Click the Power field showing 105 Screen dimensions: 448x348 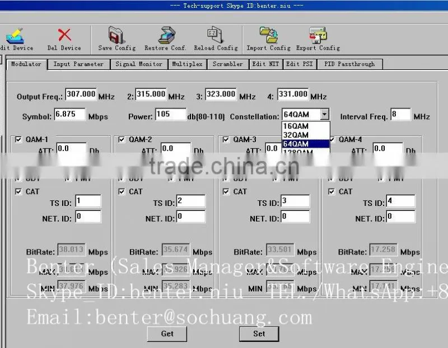[x=171, y=114]
